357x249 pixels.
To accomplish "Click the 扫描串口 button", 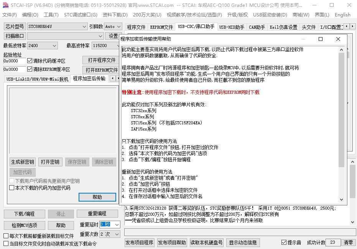I will 15,36.
